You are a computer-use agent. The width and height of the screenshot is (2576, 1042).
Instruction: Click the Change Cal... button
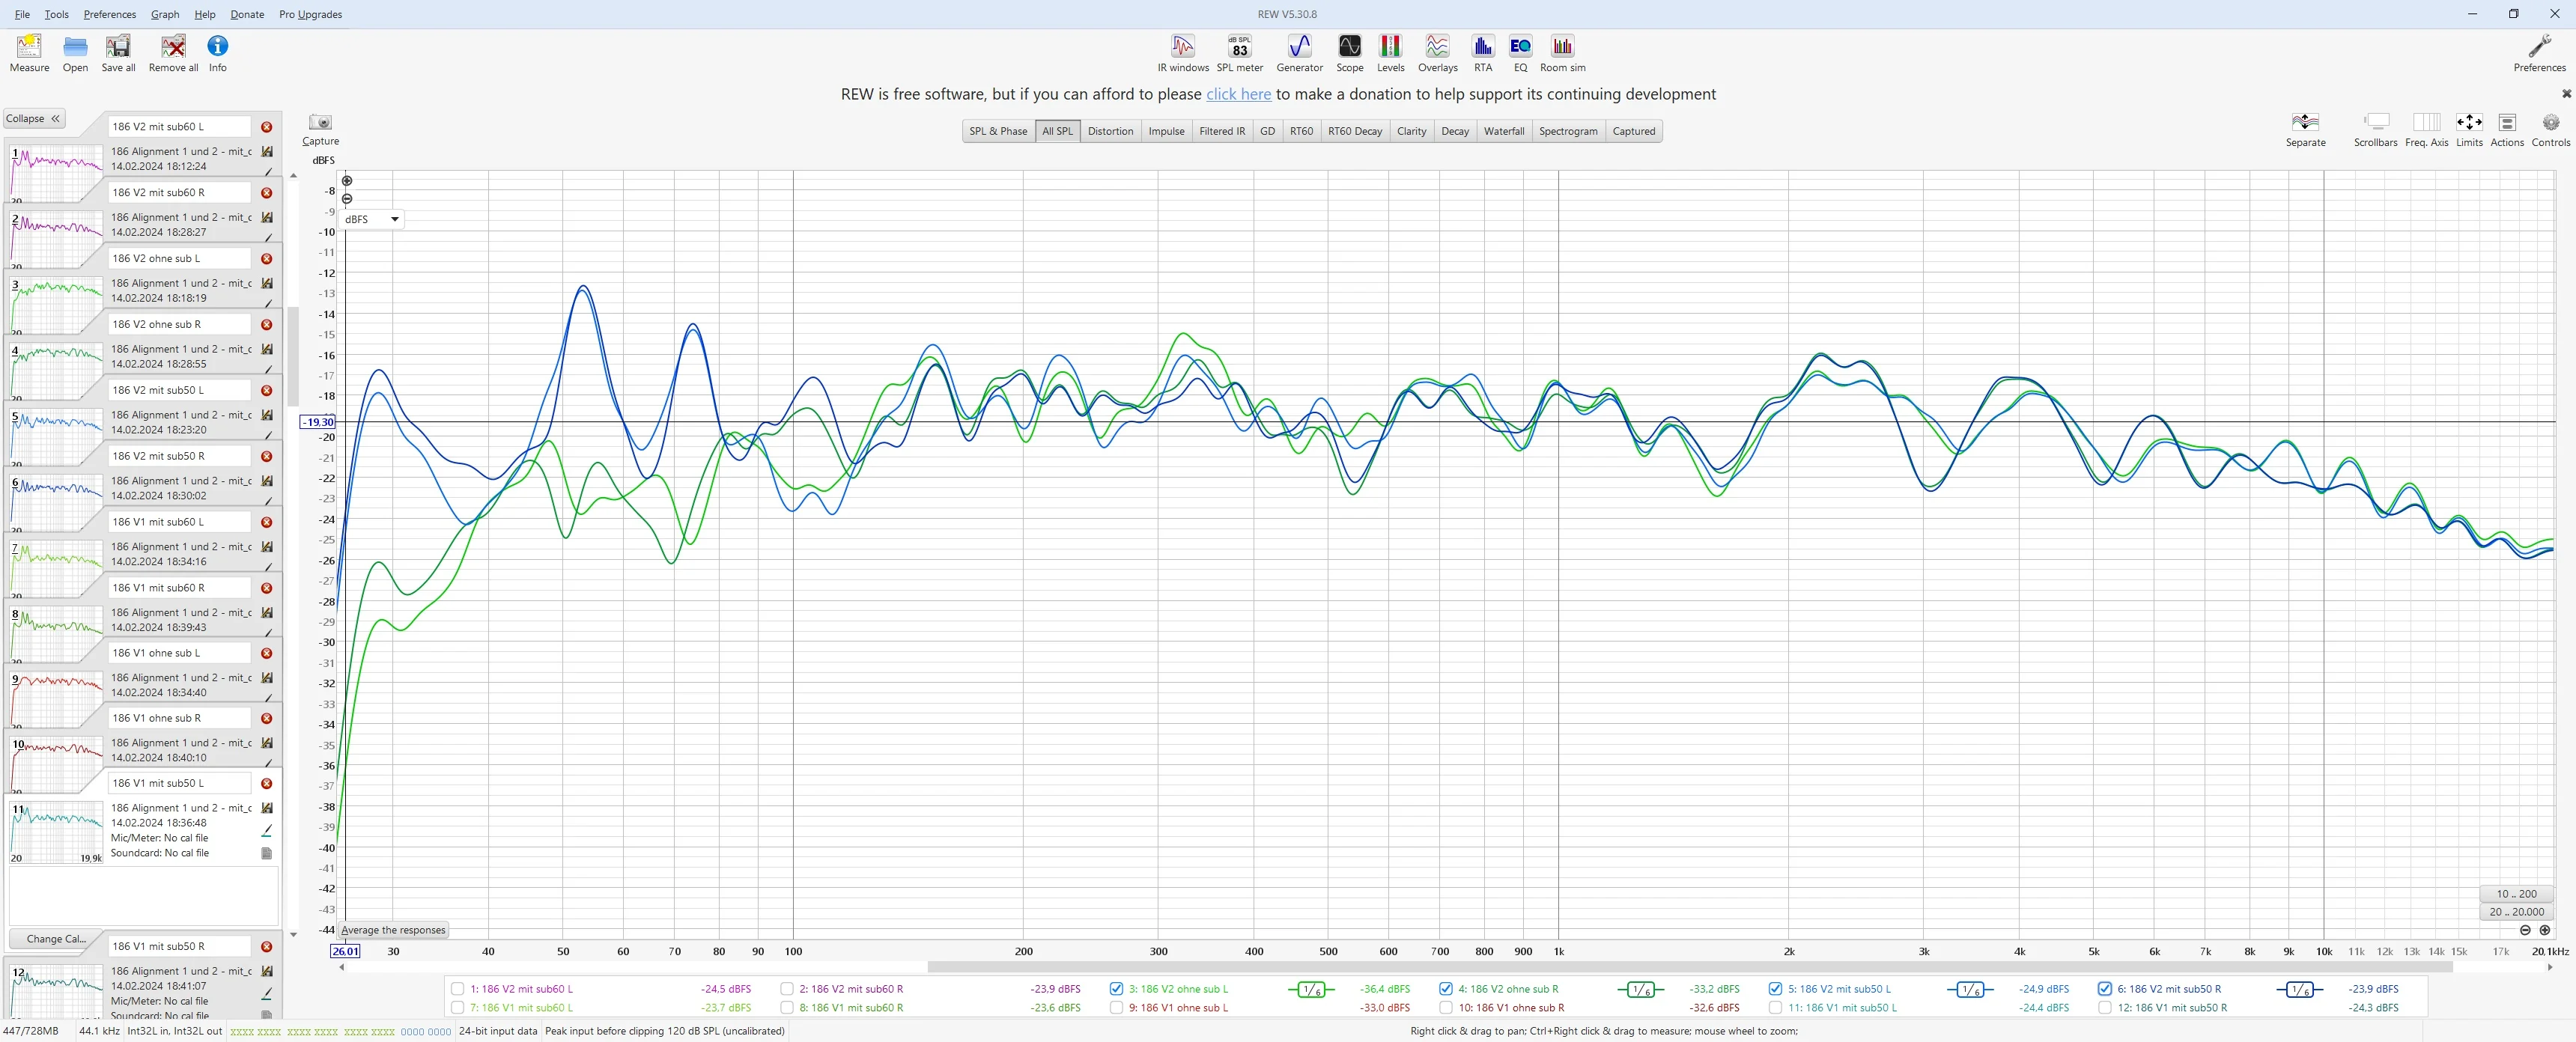56,939
